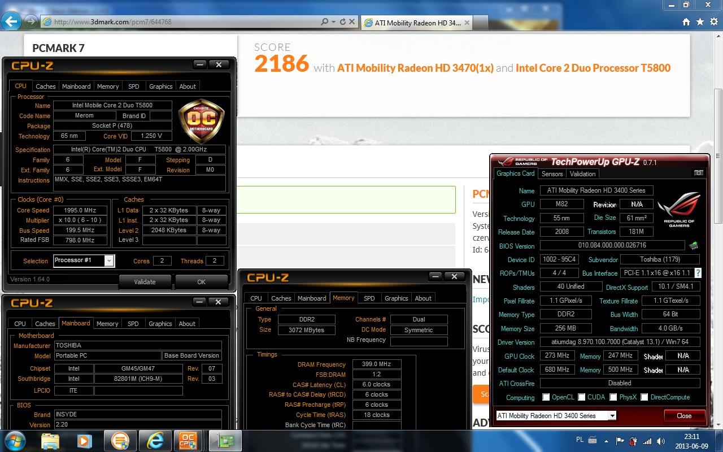Open the Windows Start menu
723x452 pixels.
(16, 440)
